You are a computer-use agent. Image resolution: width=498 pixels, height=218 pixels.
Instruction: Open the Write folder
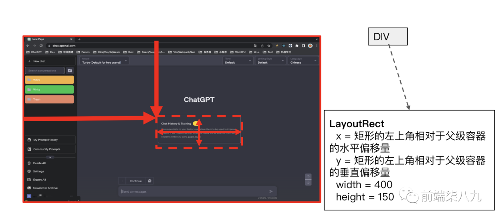pos(49,89)
